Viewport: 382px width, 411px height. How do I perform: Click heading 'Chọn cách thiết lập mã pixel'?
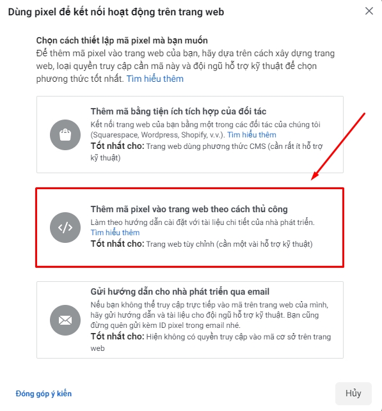click(122, 41)
